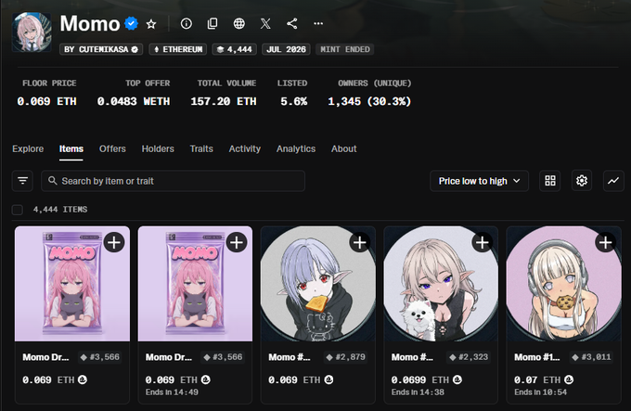Click owners 1,345 (30.3%) stat

(x=369, y=101)
